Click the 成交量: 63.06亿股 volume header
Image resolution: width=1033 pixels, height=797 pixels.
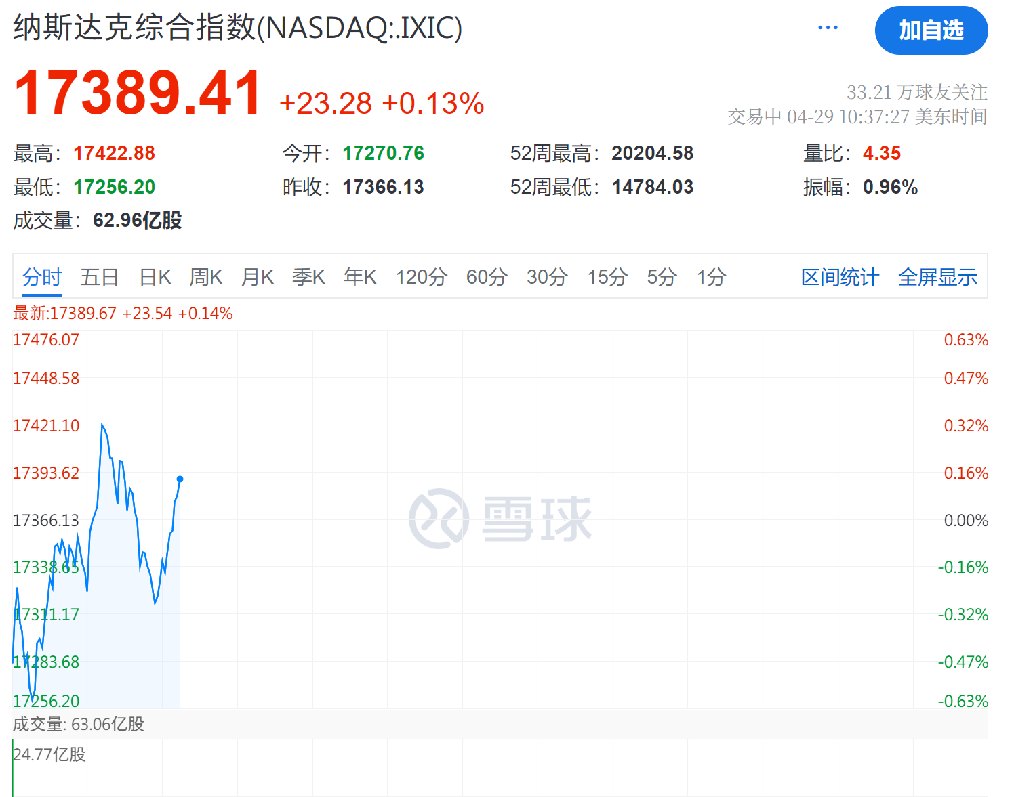click(x=79, y=725)
